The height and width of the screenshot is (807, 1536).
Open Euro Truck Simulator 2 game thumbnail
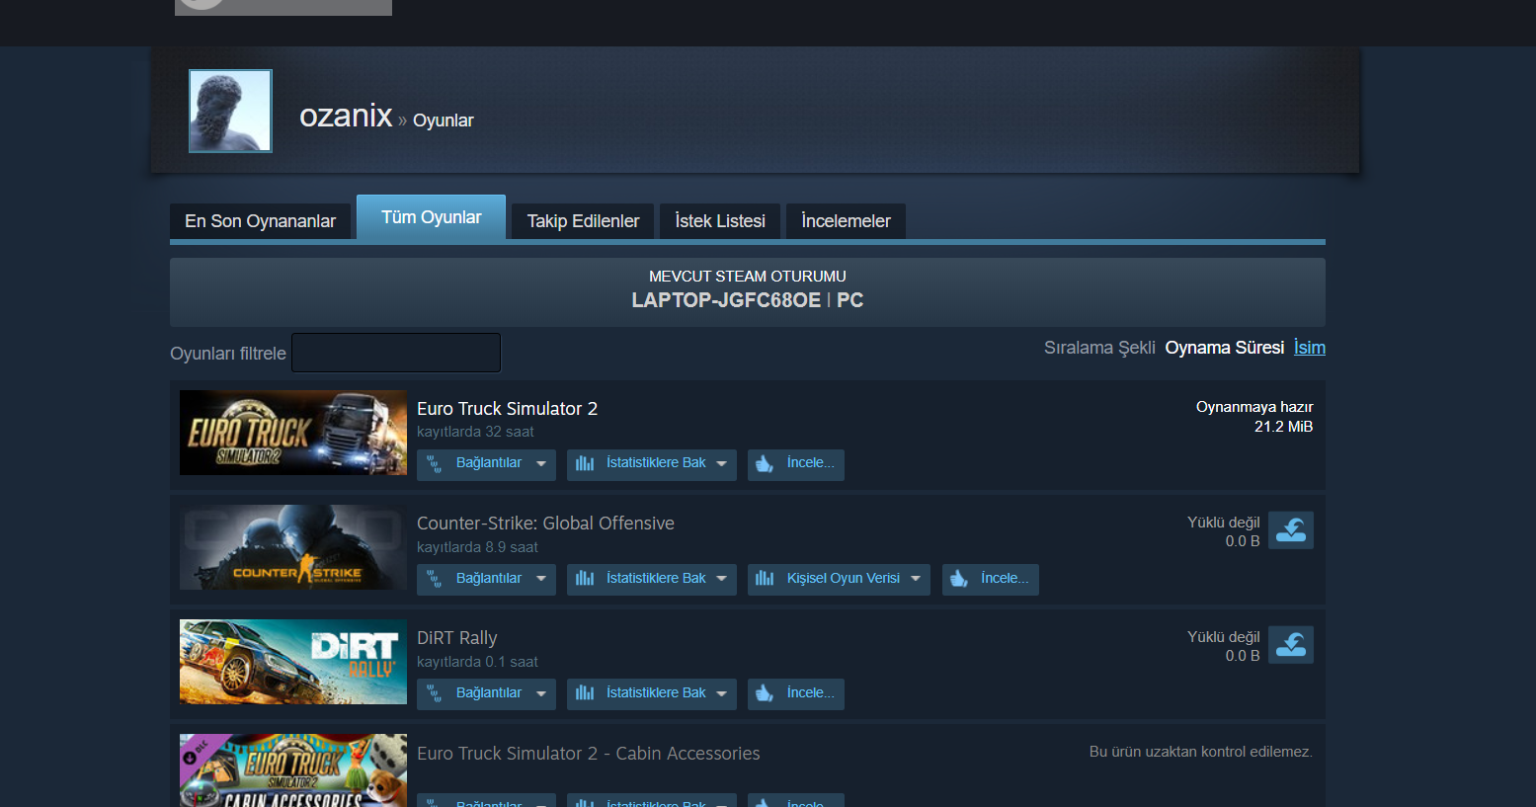293,433
